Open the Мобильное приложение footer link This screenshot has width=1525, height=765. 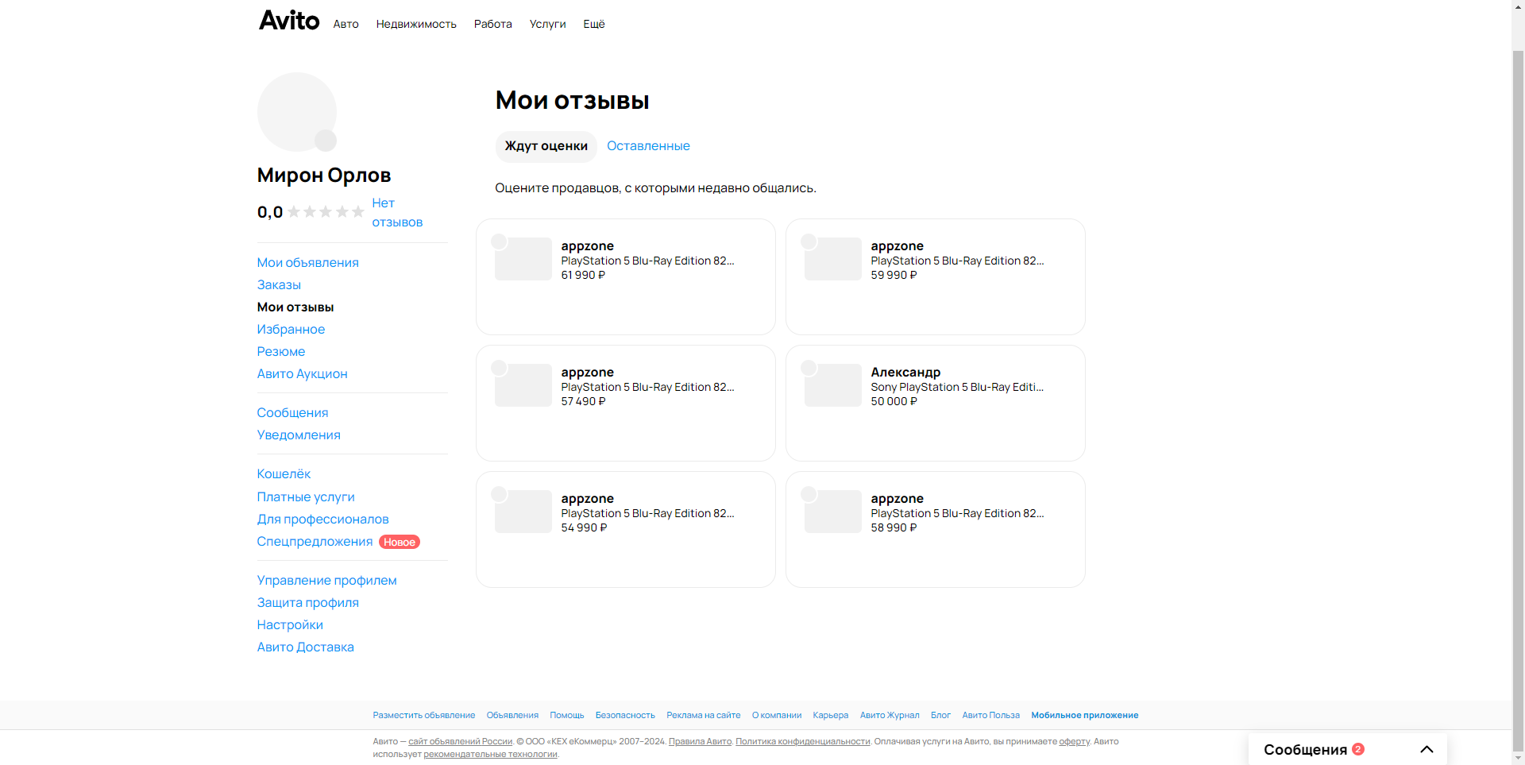(1085, 716)
